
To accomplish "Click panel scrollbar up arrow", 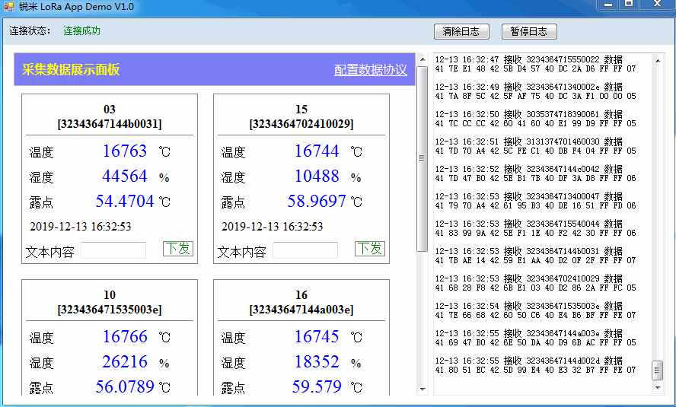I will point(422,59).
